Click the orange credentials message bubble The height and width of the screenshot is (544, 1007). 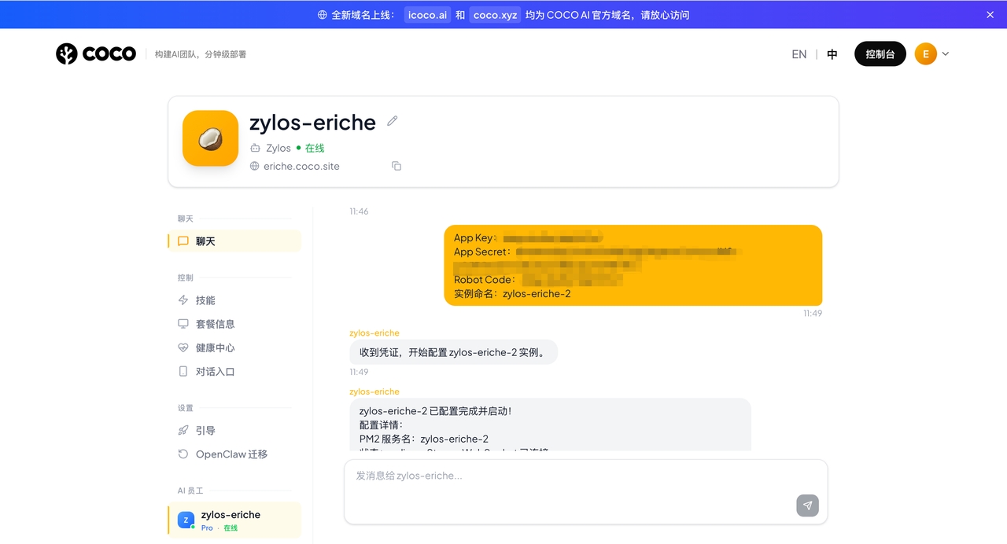[x=633, y=266]
